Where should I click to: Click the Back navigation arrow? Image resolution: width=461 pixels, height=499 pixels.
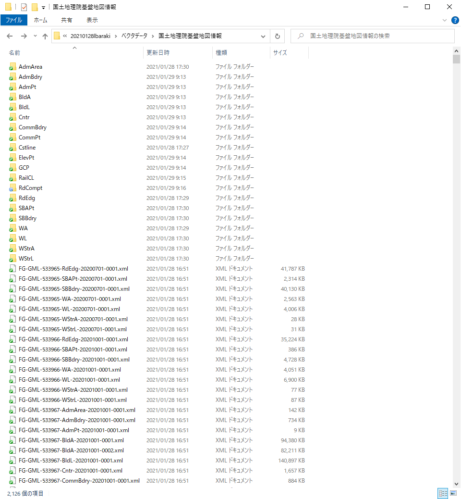click(10, 36)
